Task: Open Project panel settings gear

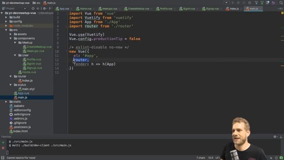Action: tap(44, 8)
